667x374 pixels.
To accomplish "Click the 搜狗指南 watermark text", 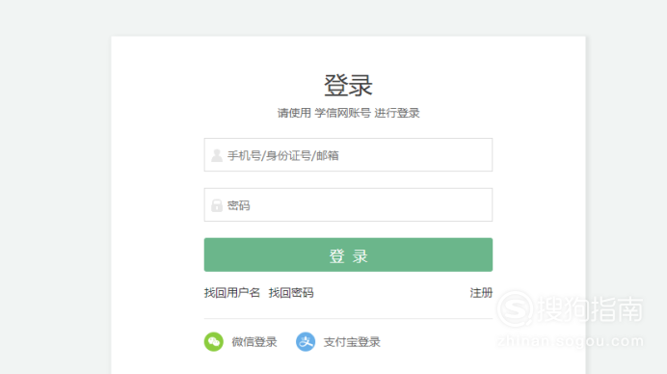I will pyautogui.click(x=590, y=309).
